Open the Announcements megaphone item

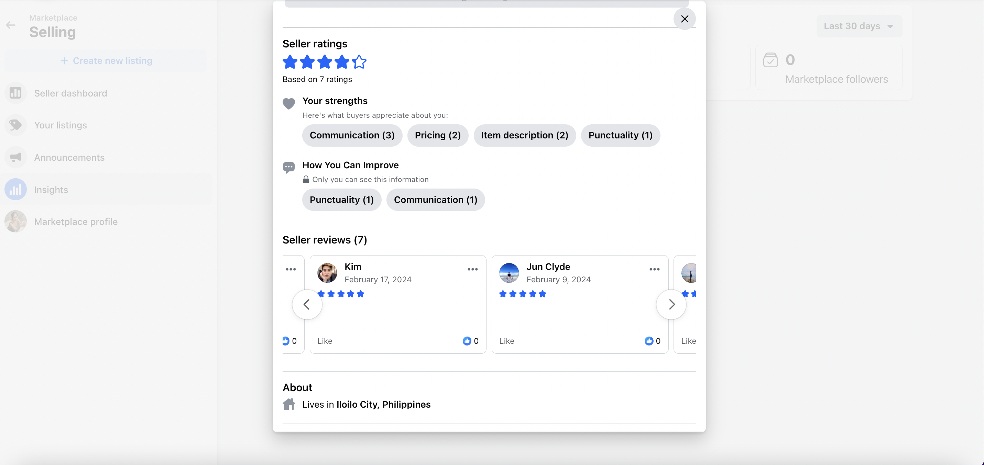(16, 157)
